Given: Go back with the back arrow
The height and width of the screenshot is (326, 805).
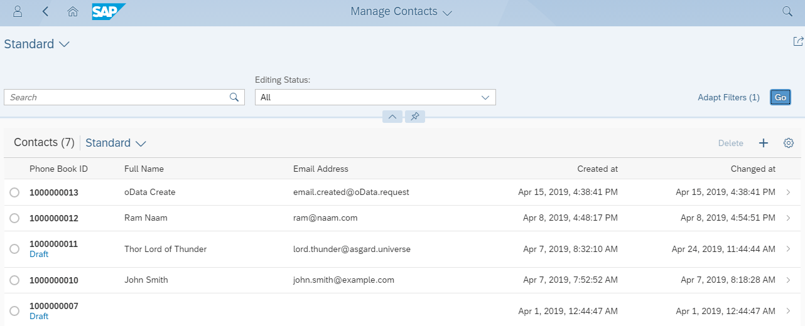Looking at the screenshot, I should click(x=45, y=11).
